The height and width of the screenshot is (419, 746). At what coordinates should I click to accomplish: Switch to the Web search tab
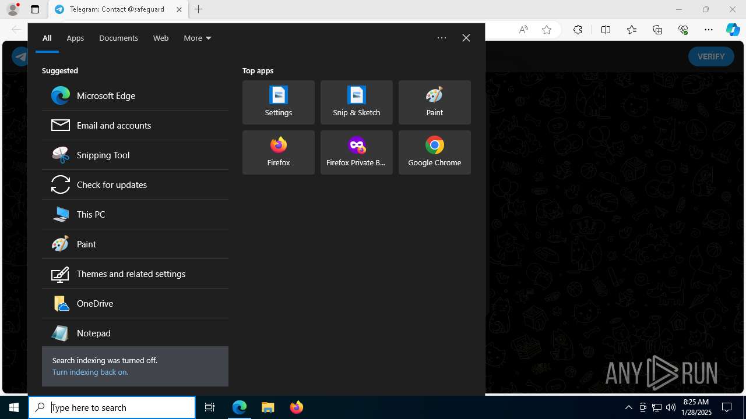click(x=161, y=38)
